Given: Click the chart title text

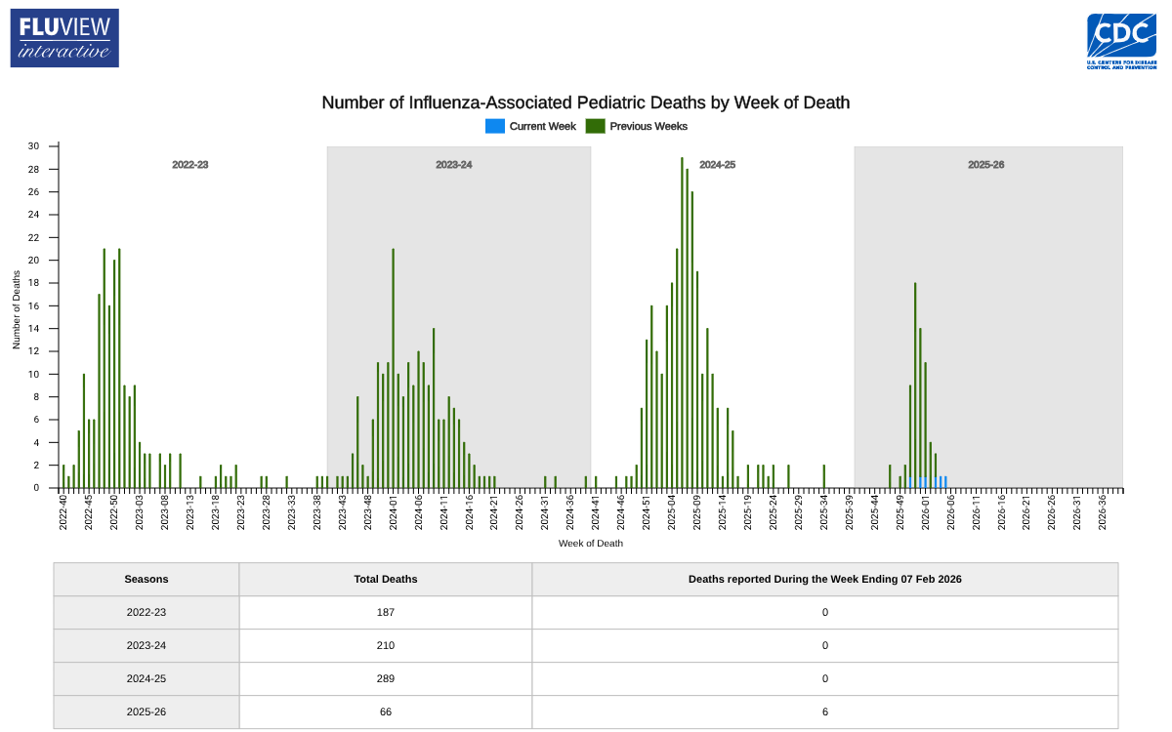Looking at the screenshot, I should tap(586, 102).
